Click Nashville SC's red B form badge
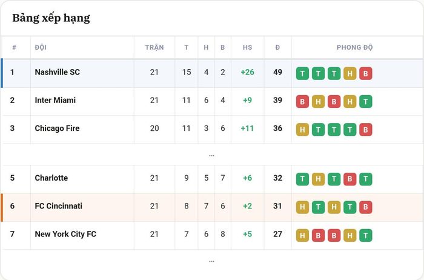The height and width of the screenshot is (280, 424). coord(366,73)
